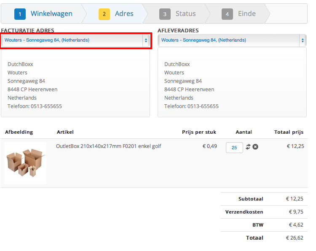Click the blue step 1 badge
Screen dimensions: 316x251
pyautogui.click(x=20, y=14)
